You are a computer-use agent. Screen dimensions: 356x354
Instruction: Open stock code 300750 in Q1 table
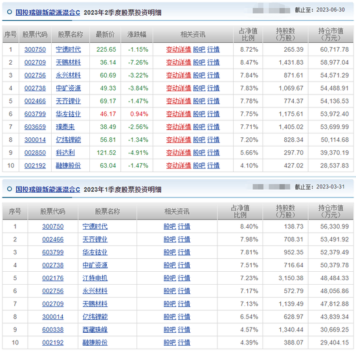point(53,227)
